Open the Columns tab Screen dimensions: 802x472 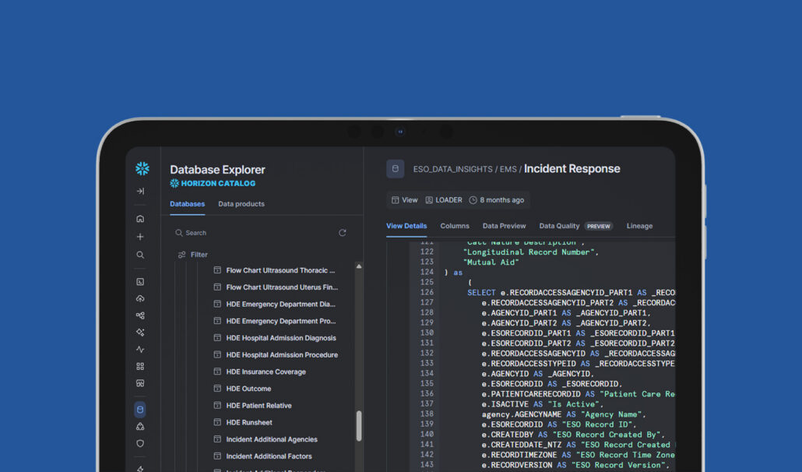pos(455,226)
